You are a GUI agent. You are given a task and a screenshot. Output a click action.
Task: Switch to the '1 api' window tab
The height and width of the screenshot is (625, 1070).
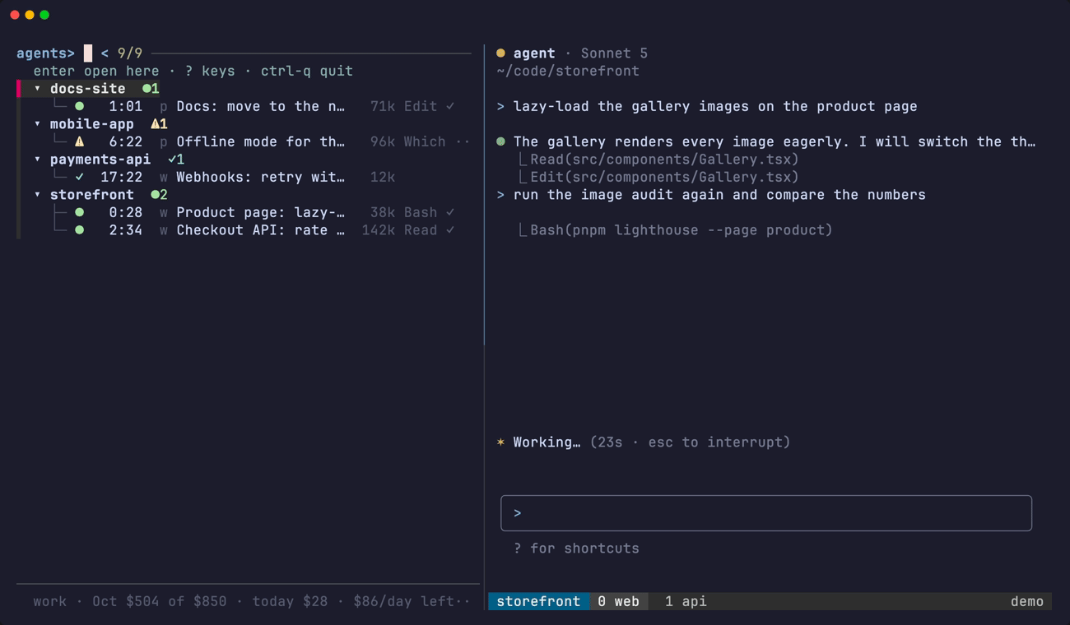[x=686, y=601]
